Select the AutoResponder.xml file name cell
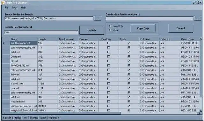 point(24,43)
